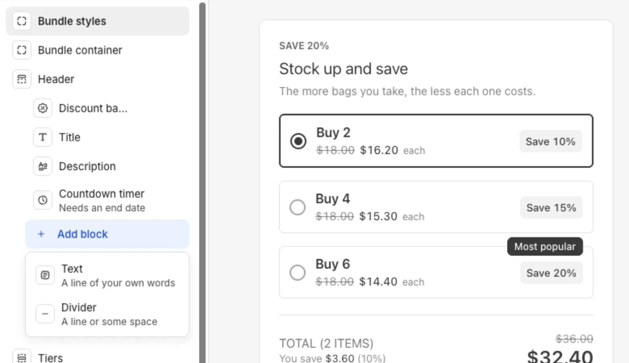This screenshot has height=363, width=629.
Task: Click the Add block button
Action: 107,234
